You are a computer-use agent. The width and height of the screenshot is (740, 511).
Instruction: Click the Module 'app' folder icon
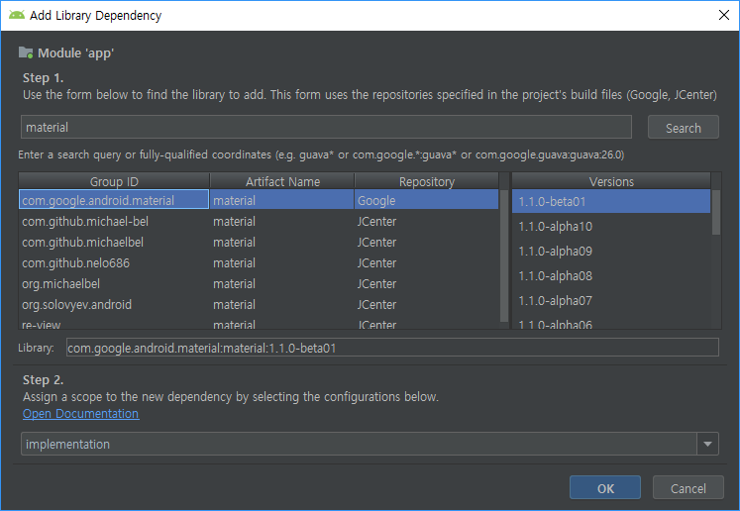26,52
